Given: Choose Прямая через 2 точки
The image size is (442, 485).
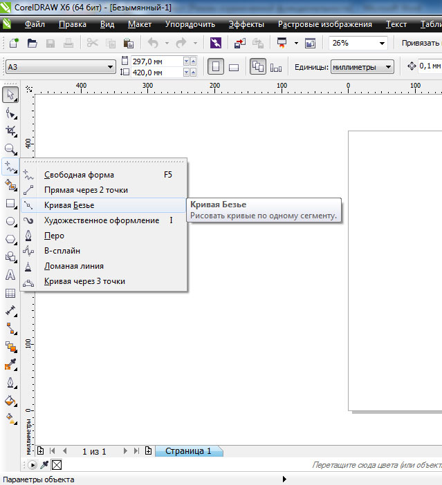Looking at the screenshot, I should tap(104, 190).
